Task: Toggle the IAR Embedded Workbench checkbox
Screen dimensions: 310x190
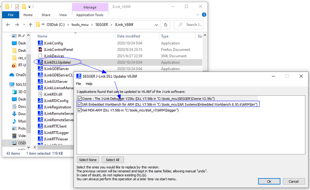Action: 80,104
